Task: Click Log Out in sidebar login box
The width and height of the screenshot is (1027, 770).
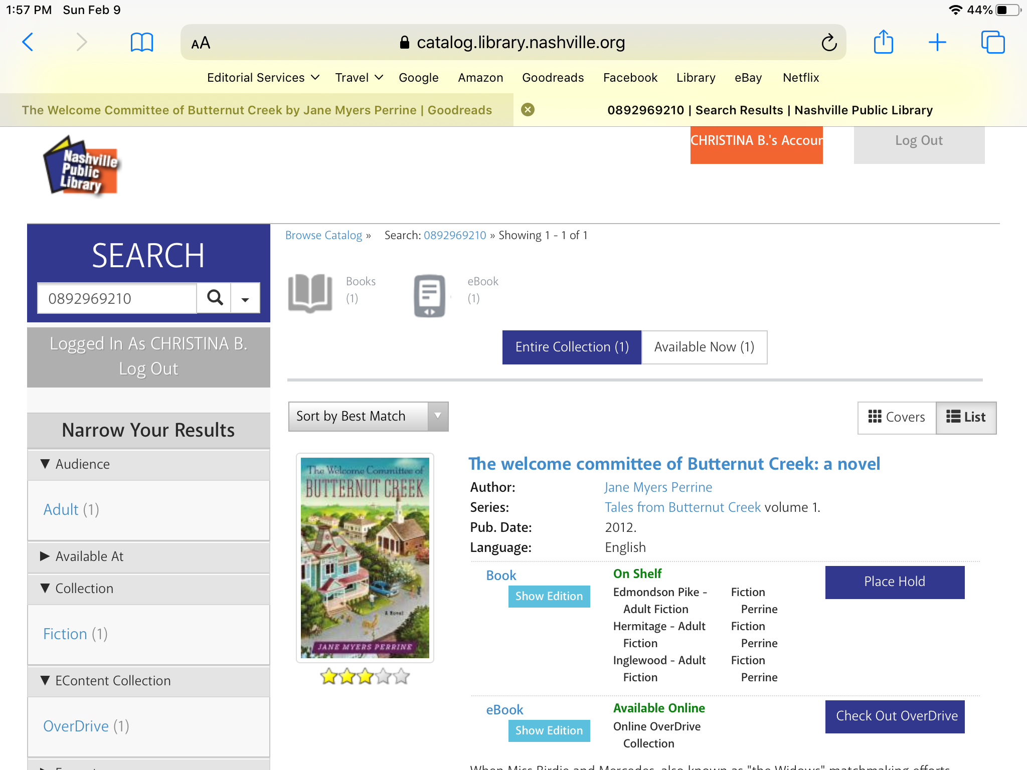Action: [x=148, y=368]
